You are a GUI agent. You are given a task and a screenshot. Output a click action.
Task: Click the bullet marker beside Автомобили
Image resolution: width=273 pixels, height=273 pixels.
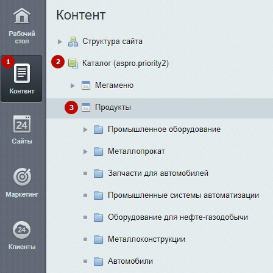click(85, 261)
